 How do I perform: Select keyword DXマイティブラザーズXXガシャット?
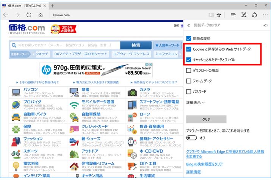(81, 54)
